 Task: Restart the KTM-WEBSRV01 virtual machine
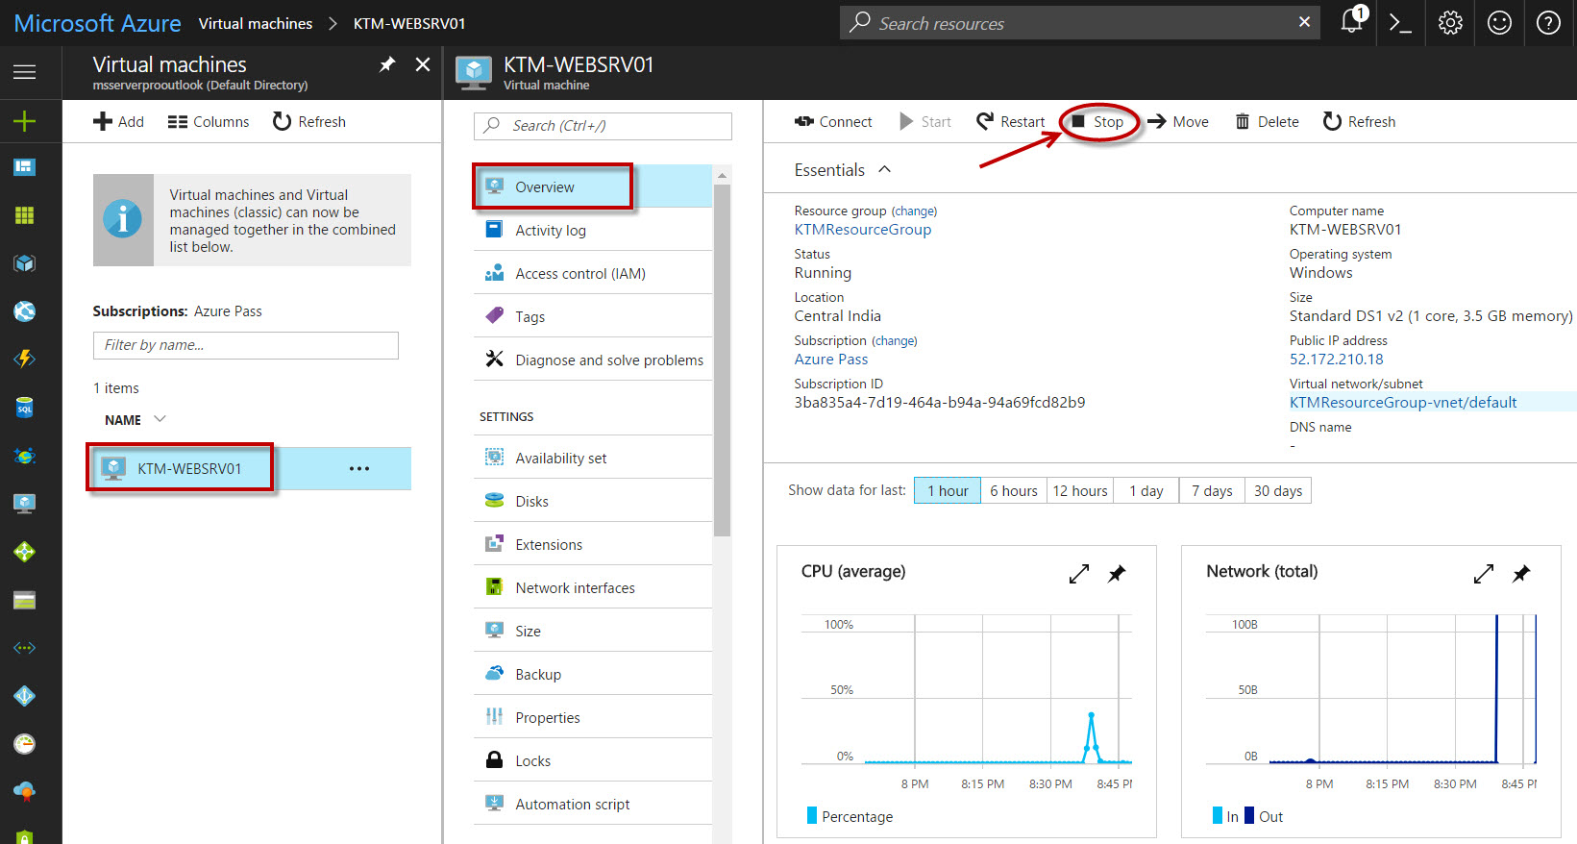(x=1010, y=122)
